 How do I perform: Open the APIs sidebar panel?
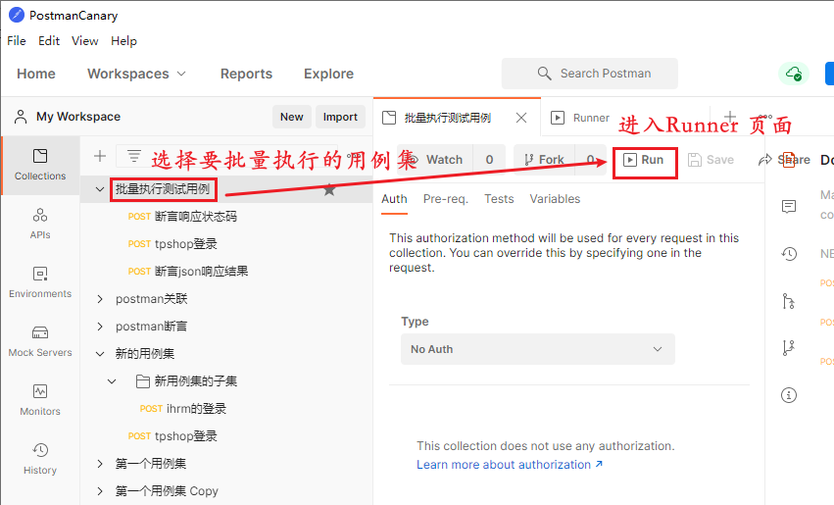(40, 224)
